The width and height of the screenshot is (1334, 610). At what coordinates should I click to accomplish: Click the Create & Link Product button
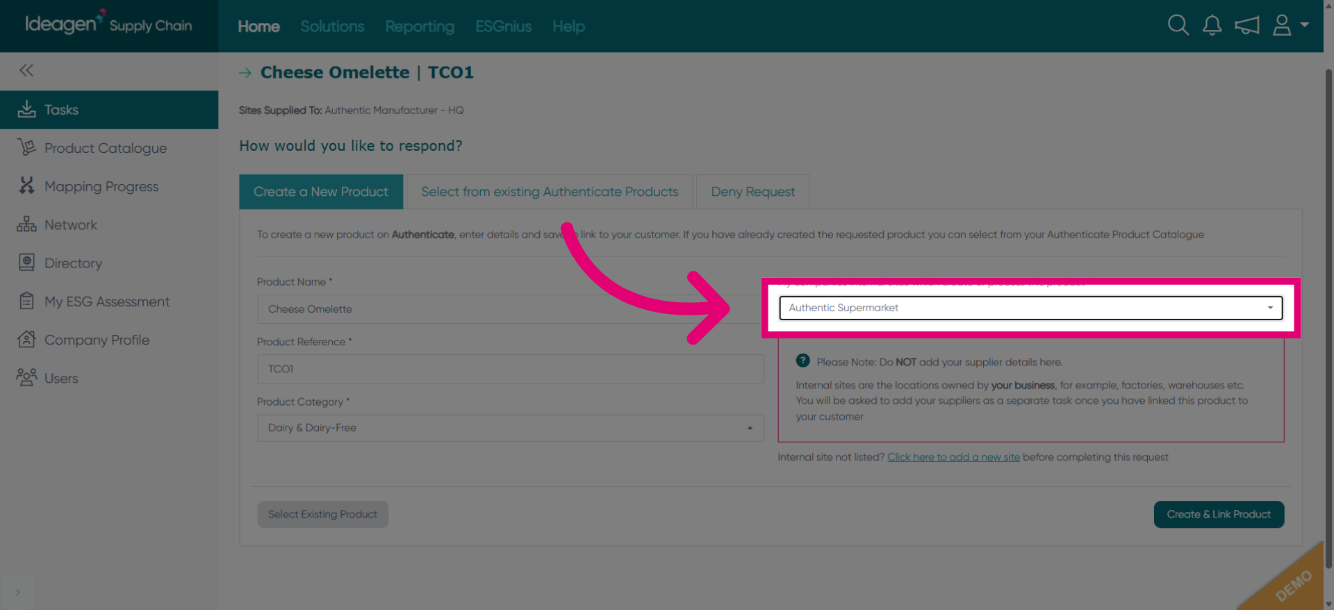click(x=1219, y=514)
